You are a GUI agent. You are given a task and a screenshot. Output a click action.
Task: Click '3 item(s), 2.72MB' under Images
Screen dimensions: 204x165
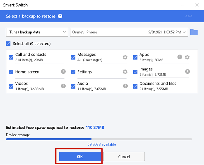153,74
